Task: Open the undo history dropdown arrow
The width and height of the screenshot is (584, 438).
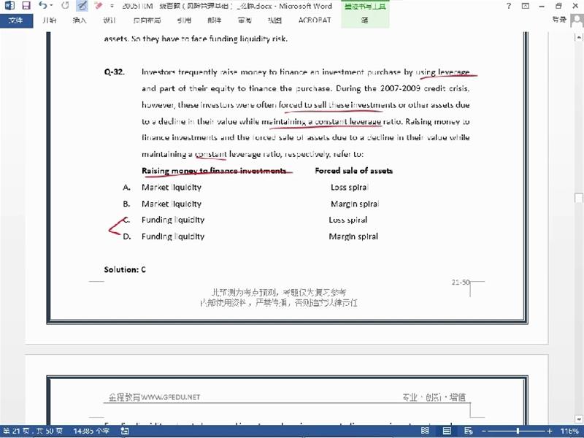Action: pos(51,6)
